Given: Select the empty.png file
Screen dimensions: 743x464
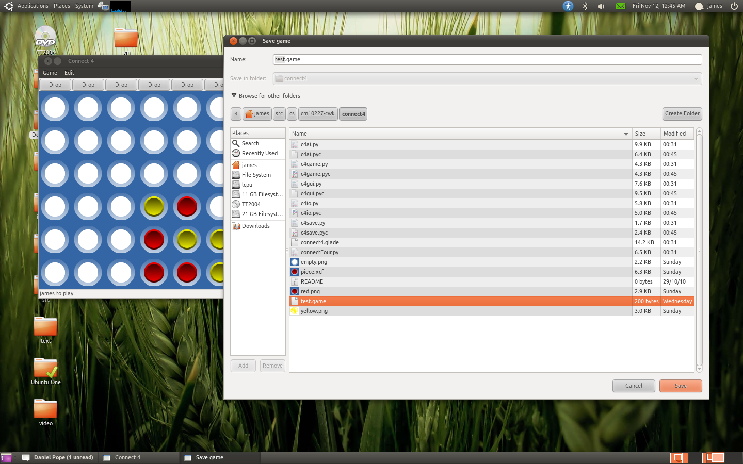Looking at the screenshot, I should [x=314, y=262].
